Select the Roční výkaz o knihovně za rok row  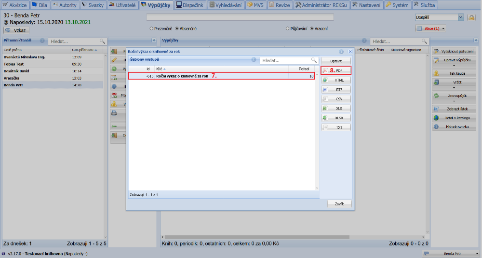point(222,76)
